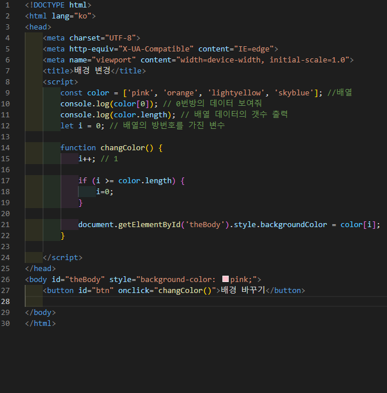
Task: Click the viewport content string on line 6
Action: pyautogui.click(x=263, y=60)
